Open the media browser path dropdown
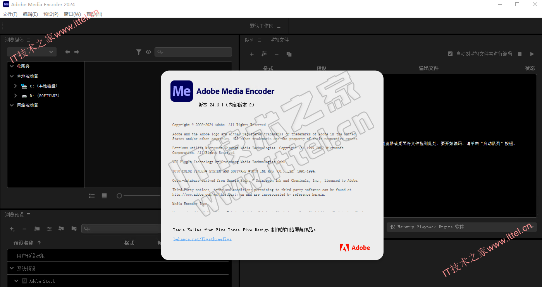Screen dimensions: 542x287 tap(32, 52)
